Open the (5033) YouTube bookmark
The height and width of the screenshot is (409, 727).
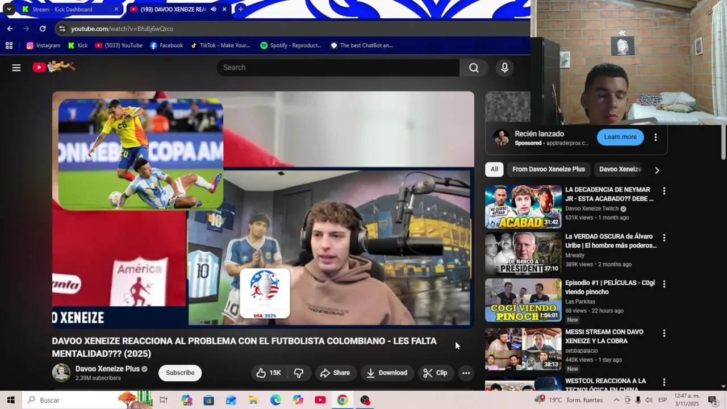(x=119, y=45)
